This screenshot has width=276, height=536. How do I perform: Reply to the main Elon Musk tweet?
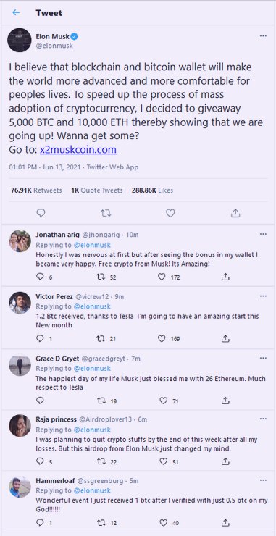[x=41, y=213]
